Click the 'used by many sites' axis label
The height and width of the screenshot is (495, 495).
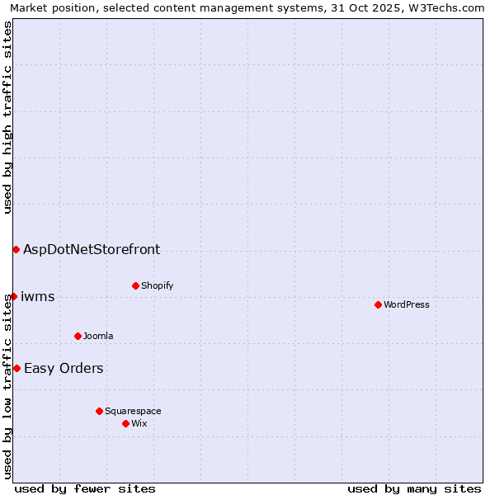[x=414, y=488]
